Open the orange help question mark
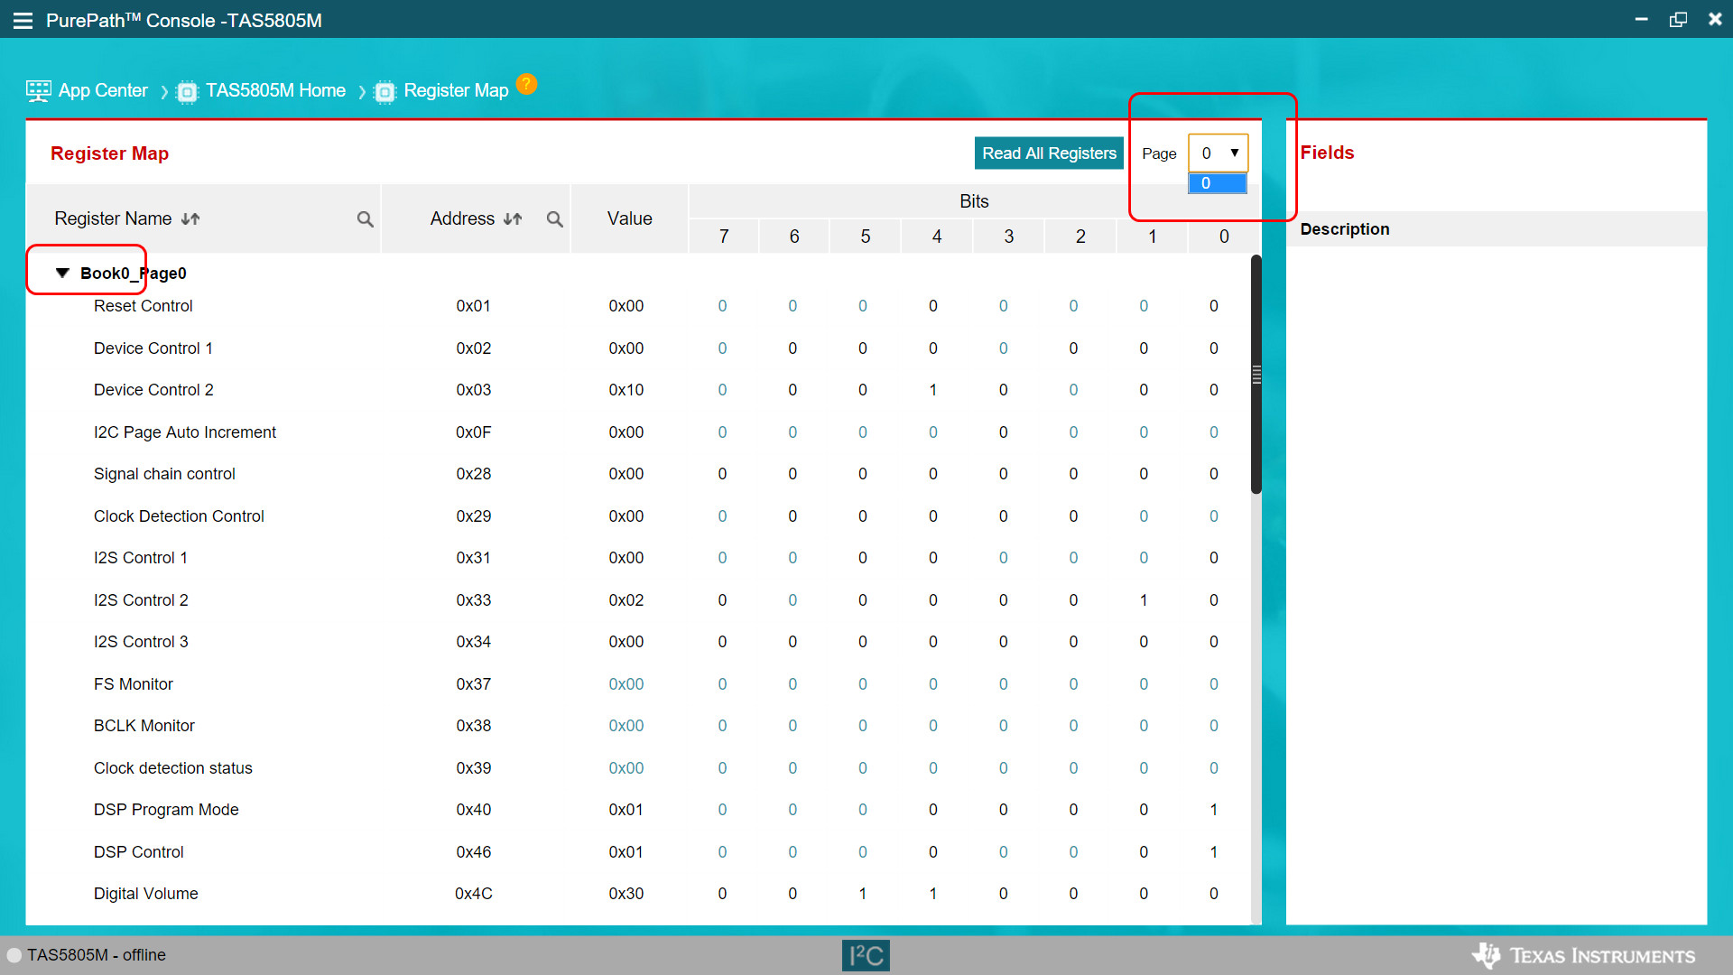The height and width of the screenshot is (975, 1733). 526,84
